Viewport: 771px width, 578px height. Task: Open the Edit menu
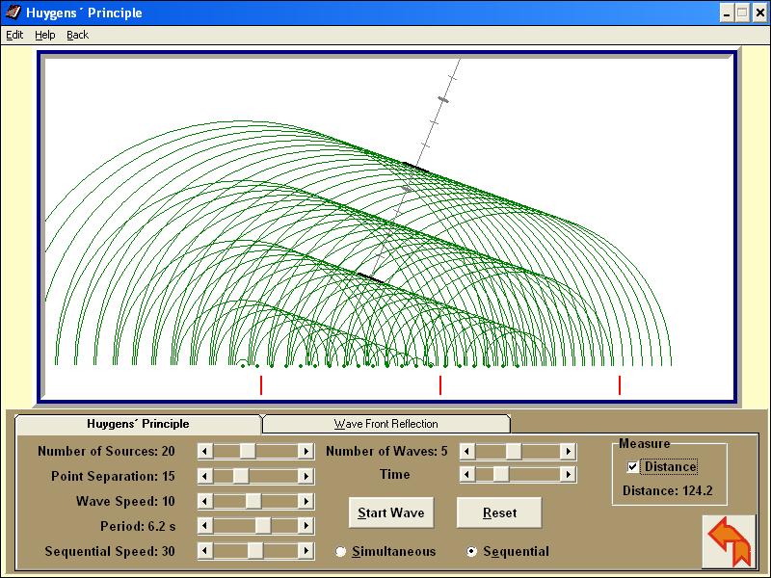[x=14, y=35]
